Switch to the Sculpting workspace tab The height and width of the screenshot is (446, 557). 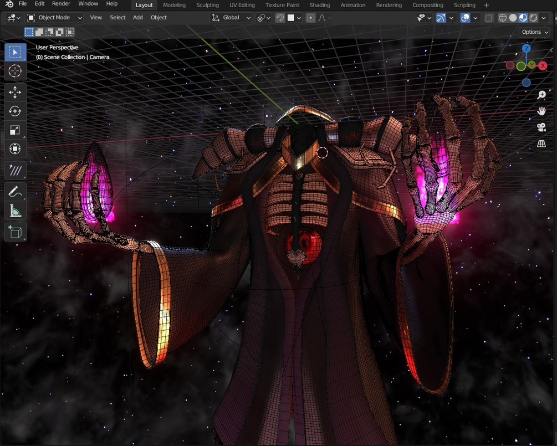(207, 5)
